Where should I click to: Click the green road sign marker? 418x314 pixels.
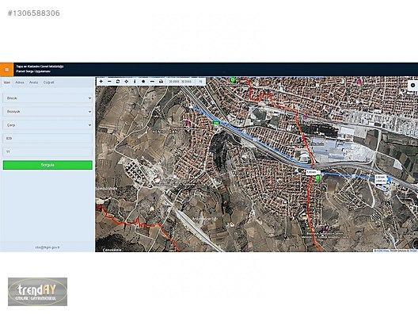(x=215, y=123)
